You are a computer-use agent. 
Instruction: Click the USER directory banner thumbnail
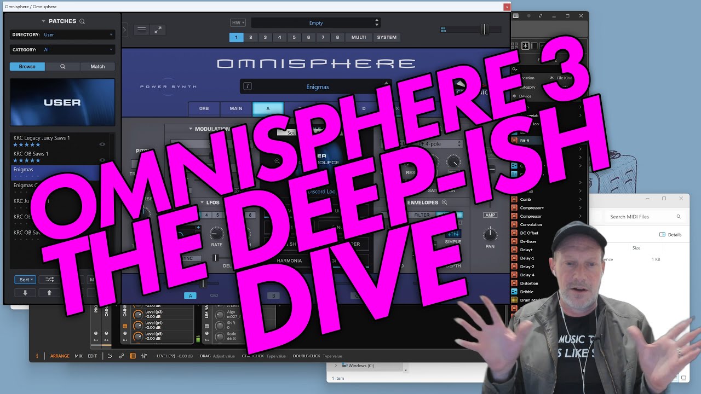[x=62, y=102]
